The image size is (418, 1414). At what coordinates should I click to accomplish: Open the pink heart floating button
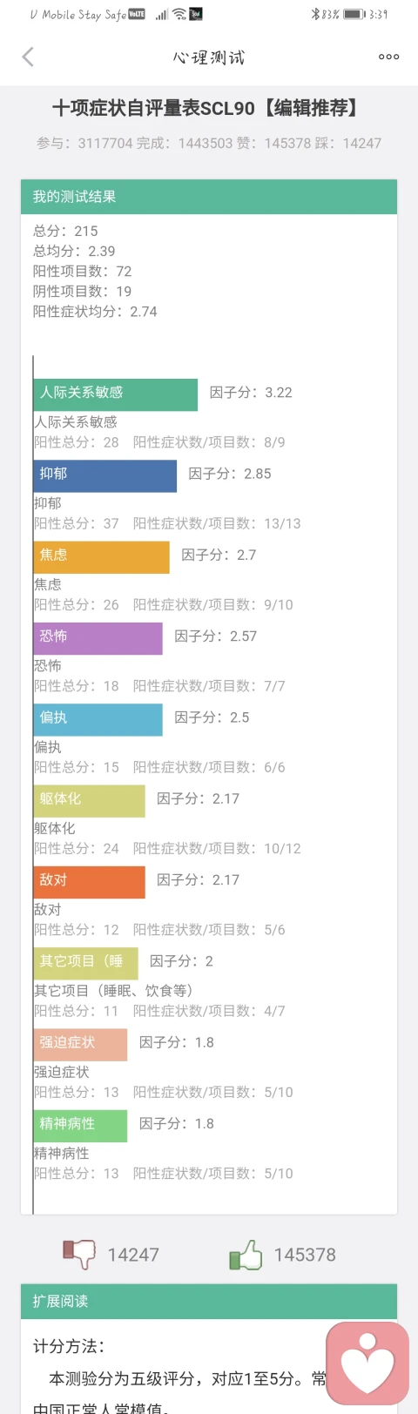(x=367, y=1363)
